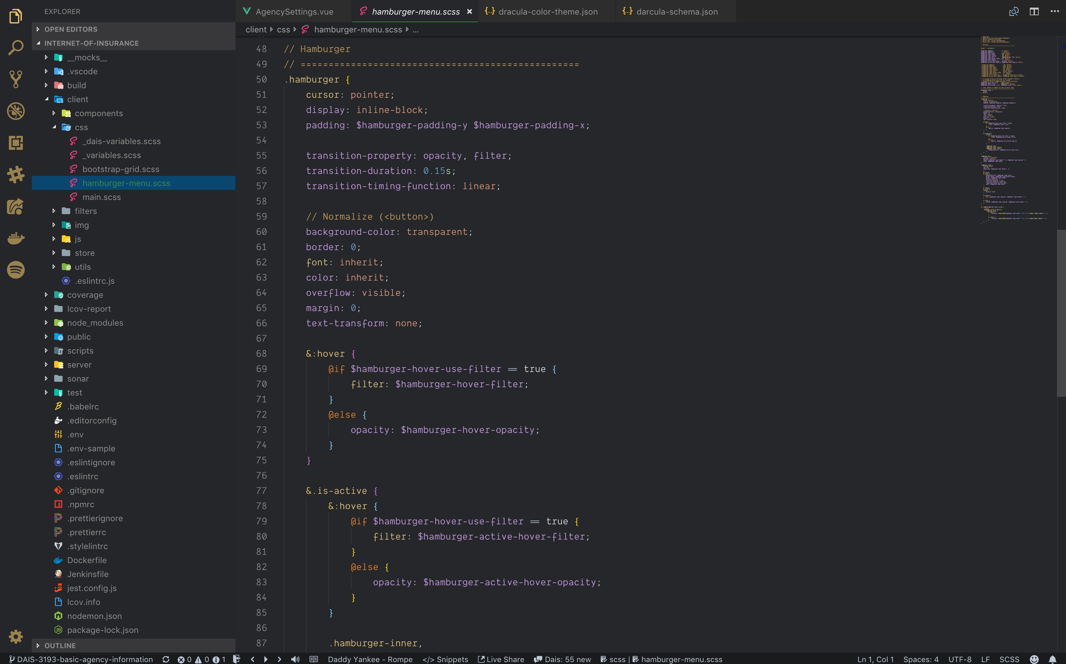The height and width of the screenshot is (664, 1066).
Task: Switch to AgencySettings.vue tab
Action: pyautogui.click(x=294, y=12)
